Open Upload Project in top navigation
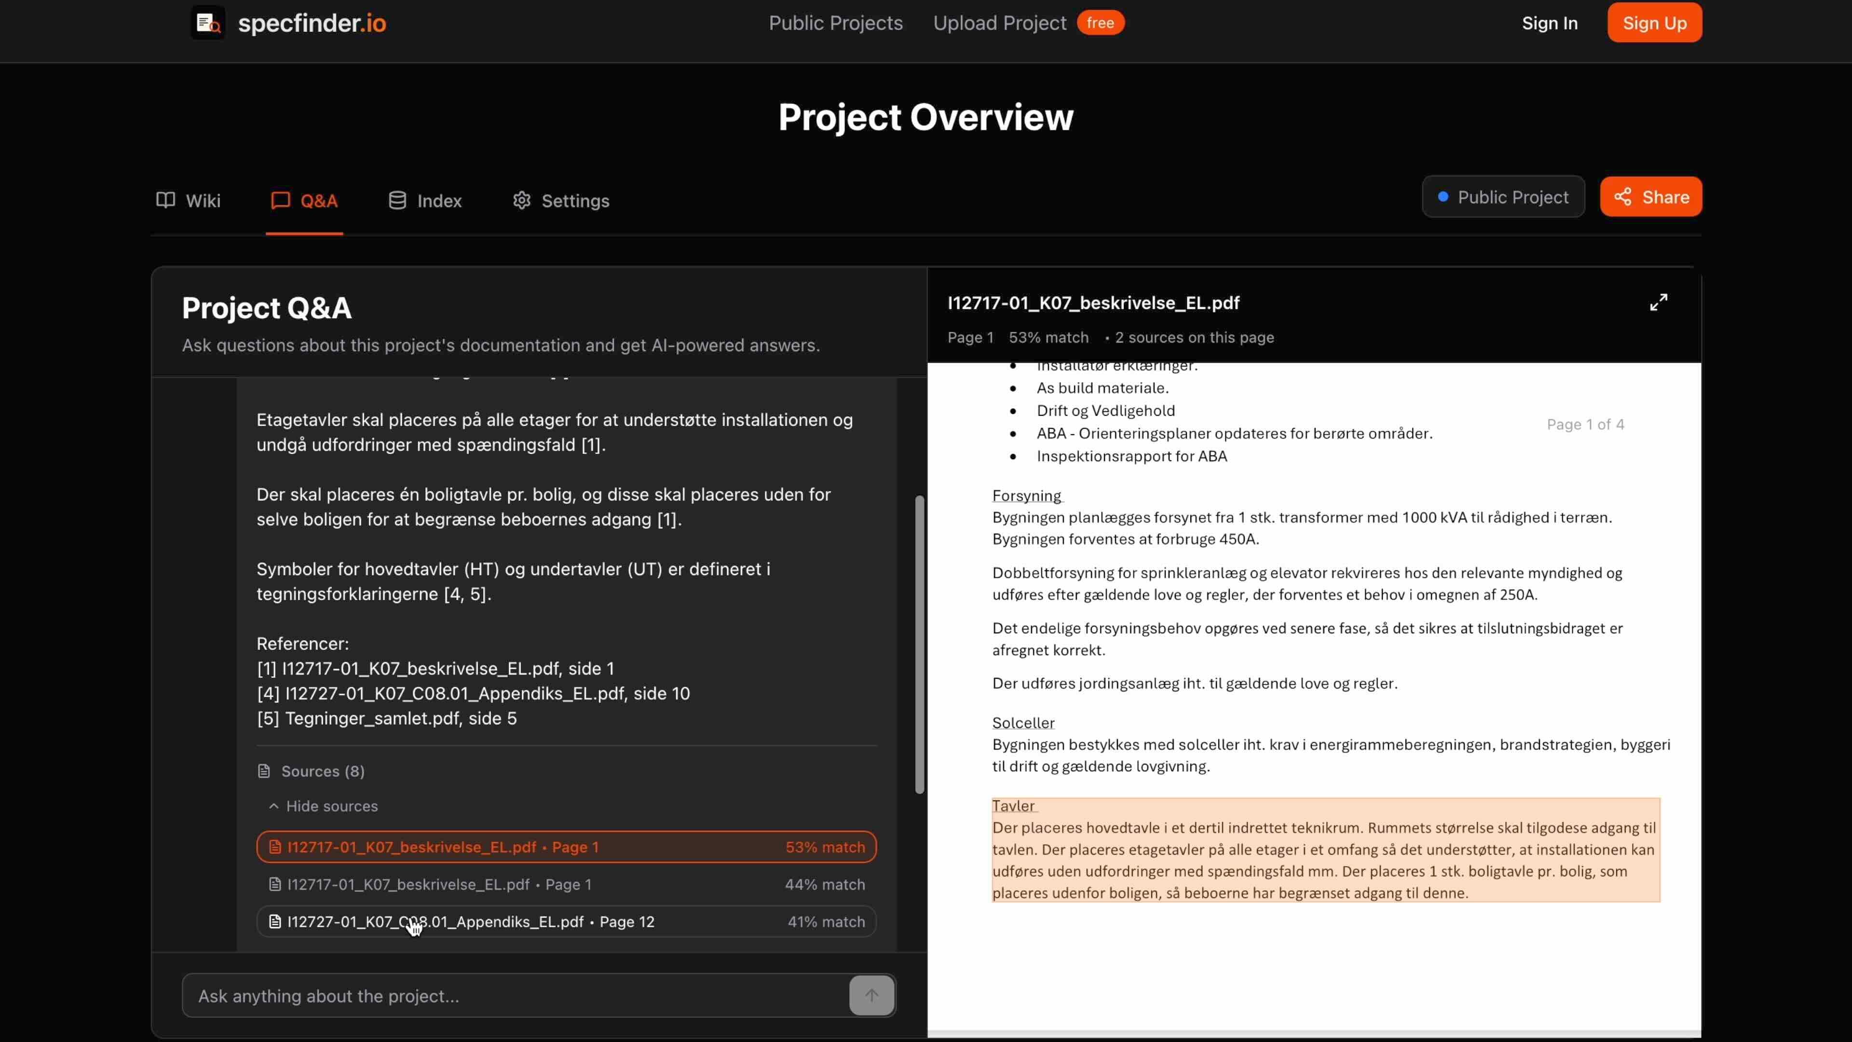Screen dimensions: 1852x1042 coord(999,23)
